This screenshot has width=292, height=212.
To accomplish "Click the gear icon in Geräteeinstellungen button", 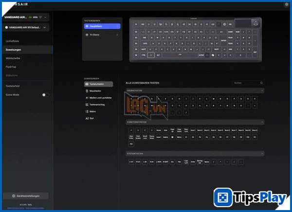I will (x=14, y=196).
